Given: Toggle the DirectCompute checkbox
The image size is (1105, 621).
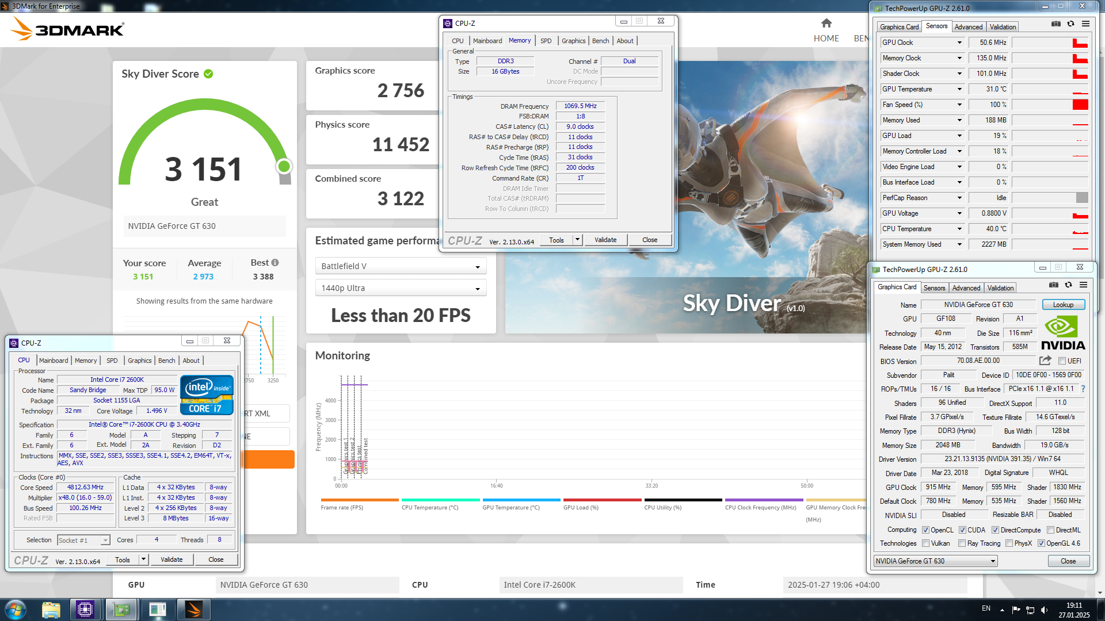Looking at the screenshot, I should pos(995,530).
